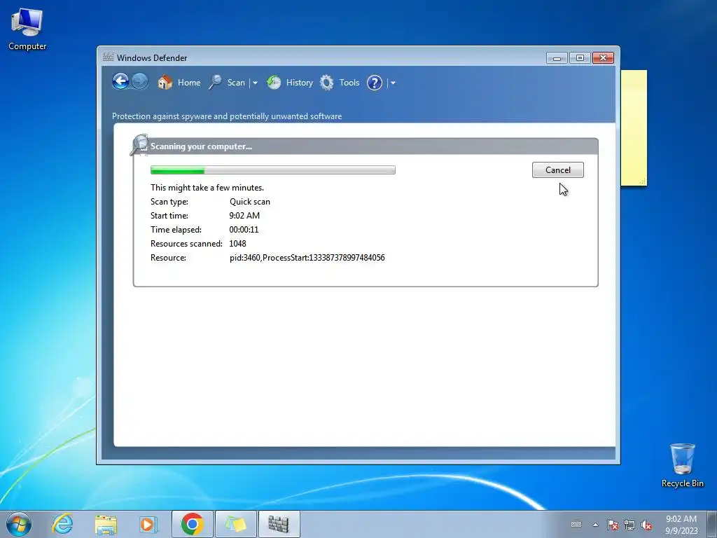Open the Windows Start menu
Screen dimensions: 717x538
(19, 524)
